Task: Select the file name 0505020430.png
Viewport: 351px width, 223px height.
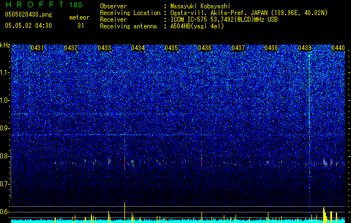Action: [28, 14]
